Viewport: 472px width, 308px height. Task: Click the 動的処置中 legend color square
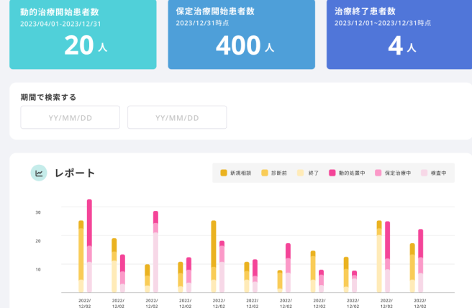coord(332,173)
